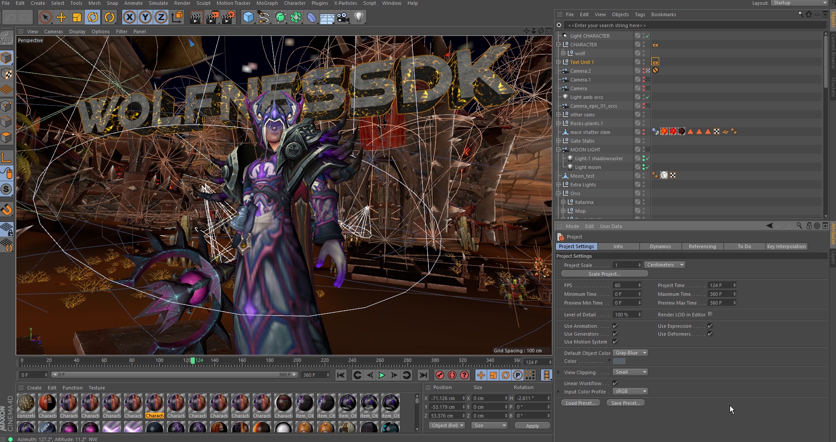Toggle Z axis lock
This screenshot has height=442, width=836.
point(161,18)
